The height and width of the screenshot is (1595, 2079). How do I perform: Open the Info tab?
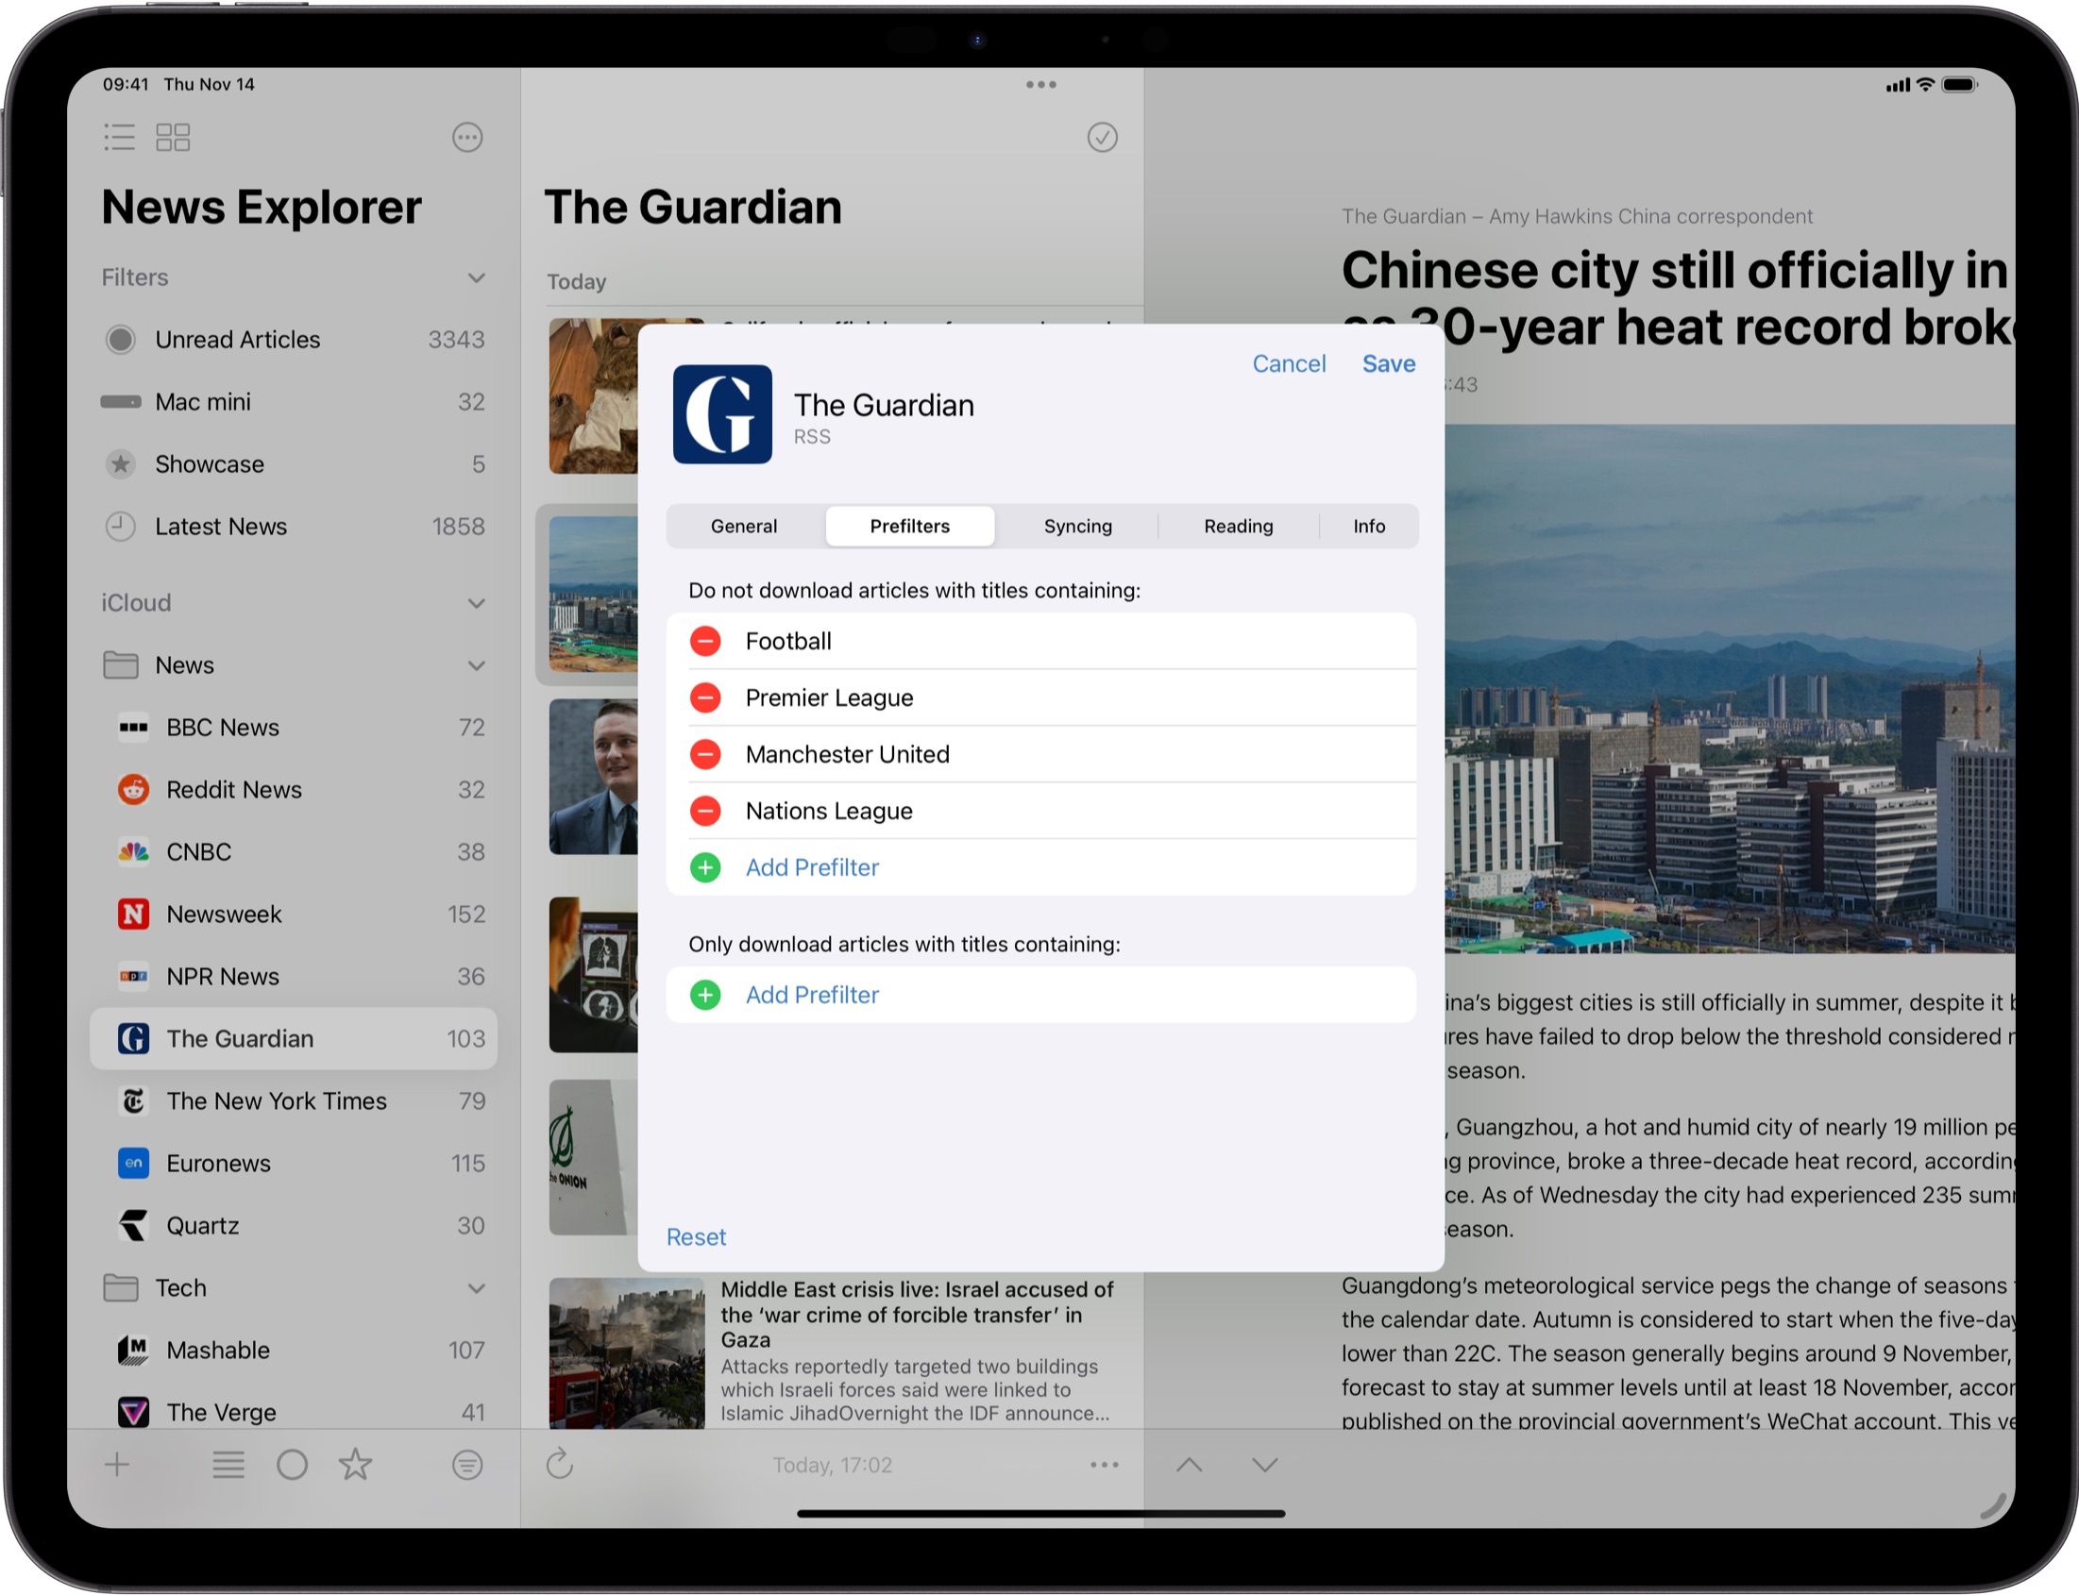point(1369,526)
